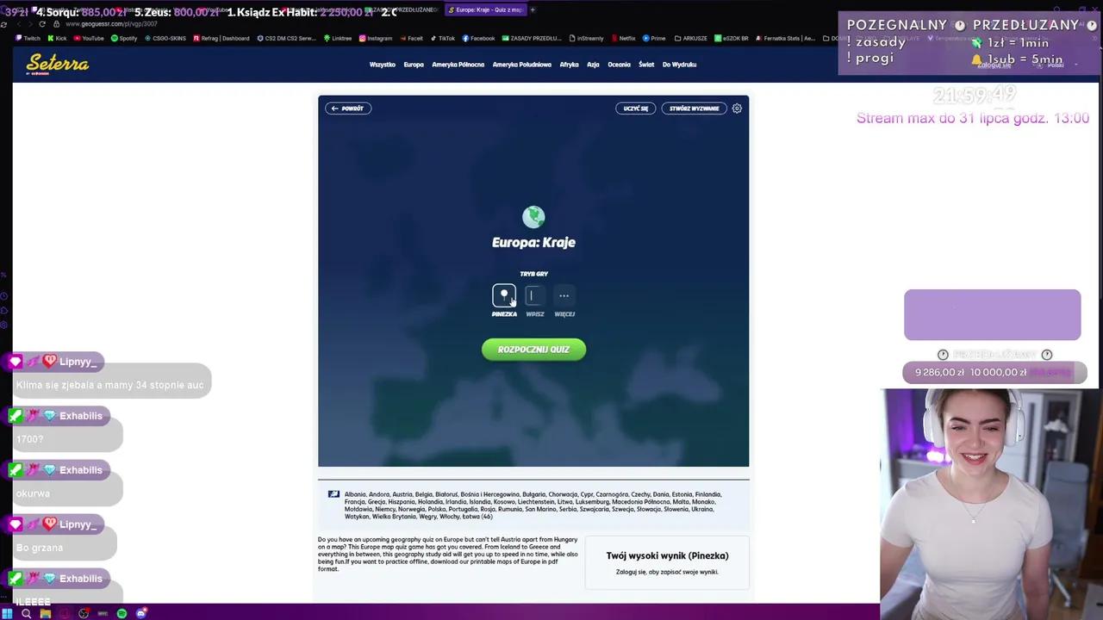Open the Afryka menu item
Image resolution: width=1103 pixels, height=620 pixels.
coord(569,65)
